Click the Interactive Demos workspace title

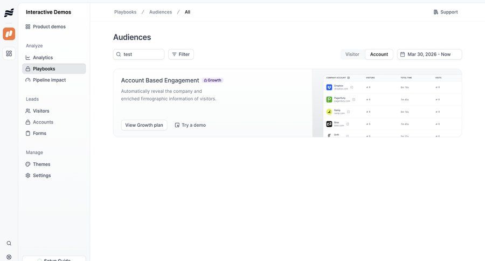[48, 12]
